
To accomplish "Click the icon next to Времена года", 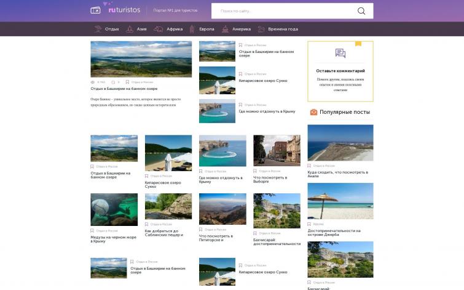I will pos(261,29).
